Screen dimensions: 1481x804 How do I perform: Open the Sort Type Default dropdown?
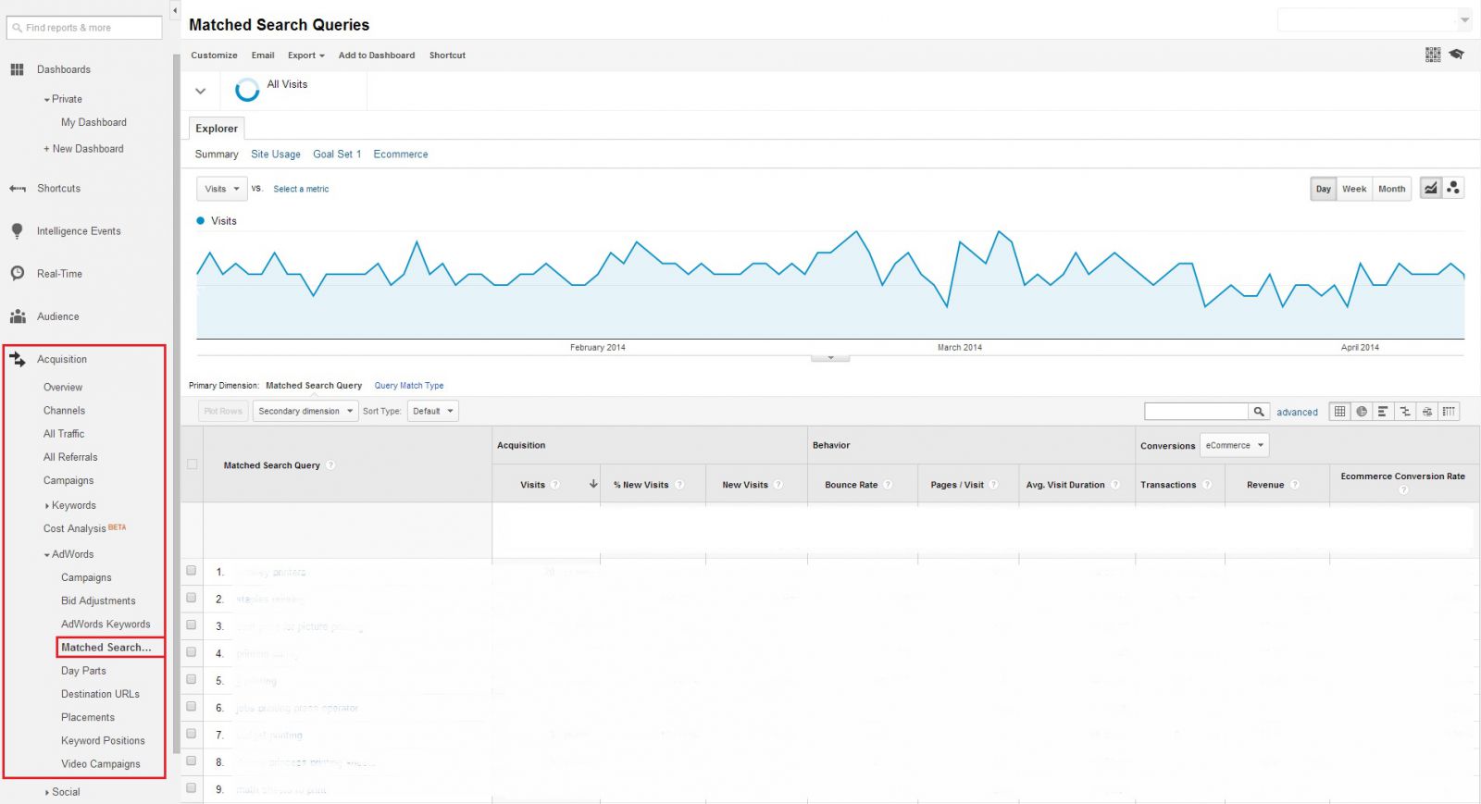pyautogui.click(x=433, y=412)
